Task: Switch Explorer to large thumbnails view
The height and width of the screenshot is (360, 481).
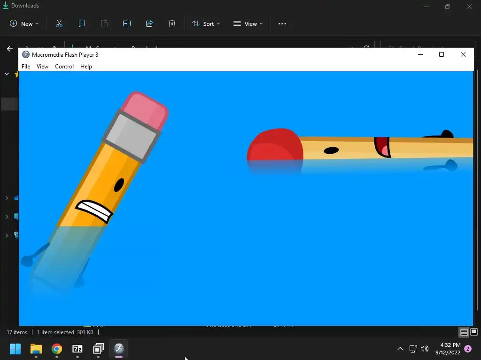Action: 474,332
